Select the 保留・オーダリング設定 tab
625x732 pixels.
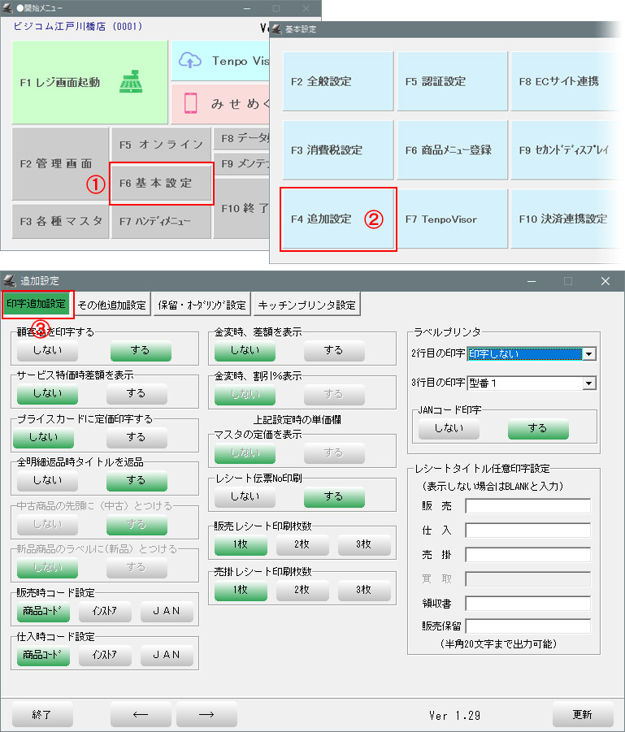pos(202,305)
